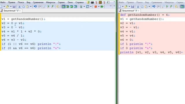
Task: Click the Cut scissors icon in left window
Action: [19, 7]
